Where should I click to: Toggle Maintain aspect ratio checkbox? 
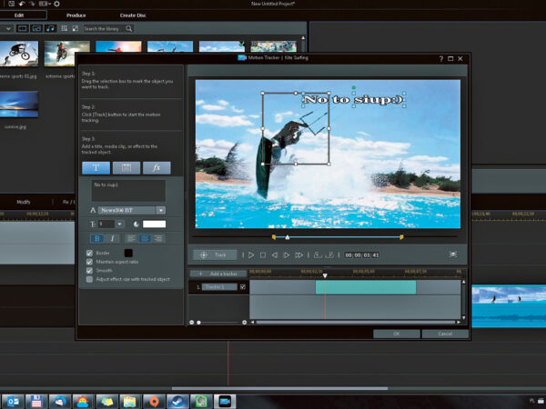[x=89, y=262]
